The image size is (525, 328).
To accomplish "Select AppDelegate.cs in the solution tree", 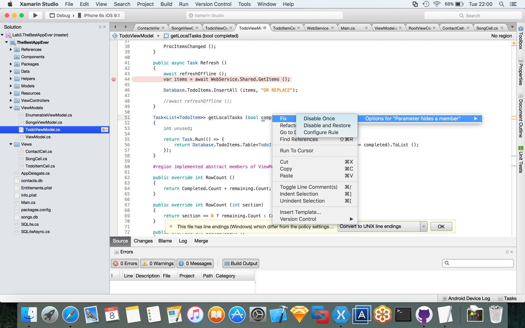I will point(35,173).
